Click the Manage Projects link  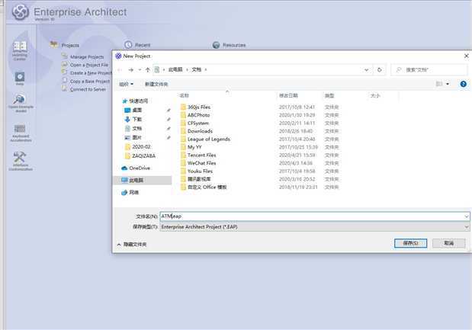[87, 57]
